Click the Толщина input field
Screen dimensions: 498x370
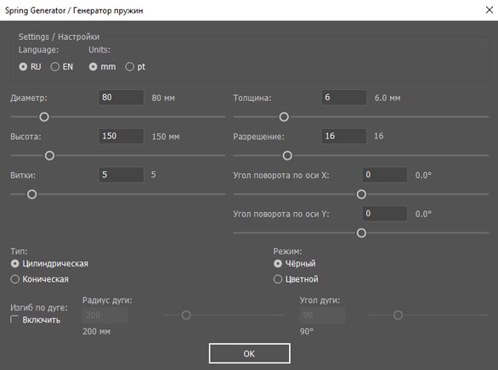click(344, 98)
